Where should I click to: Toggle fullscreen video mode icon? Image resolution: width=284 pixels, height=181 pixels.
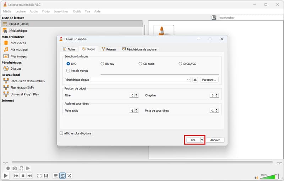(39, 176)
